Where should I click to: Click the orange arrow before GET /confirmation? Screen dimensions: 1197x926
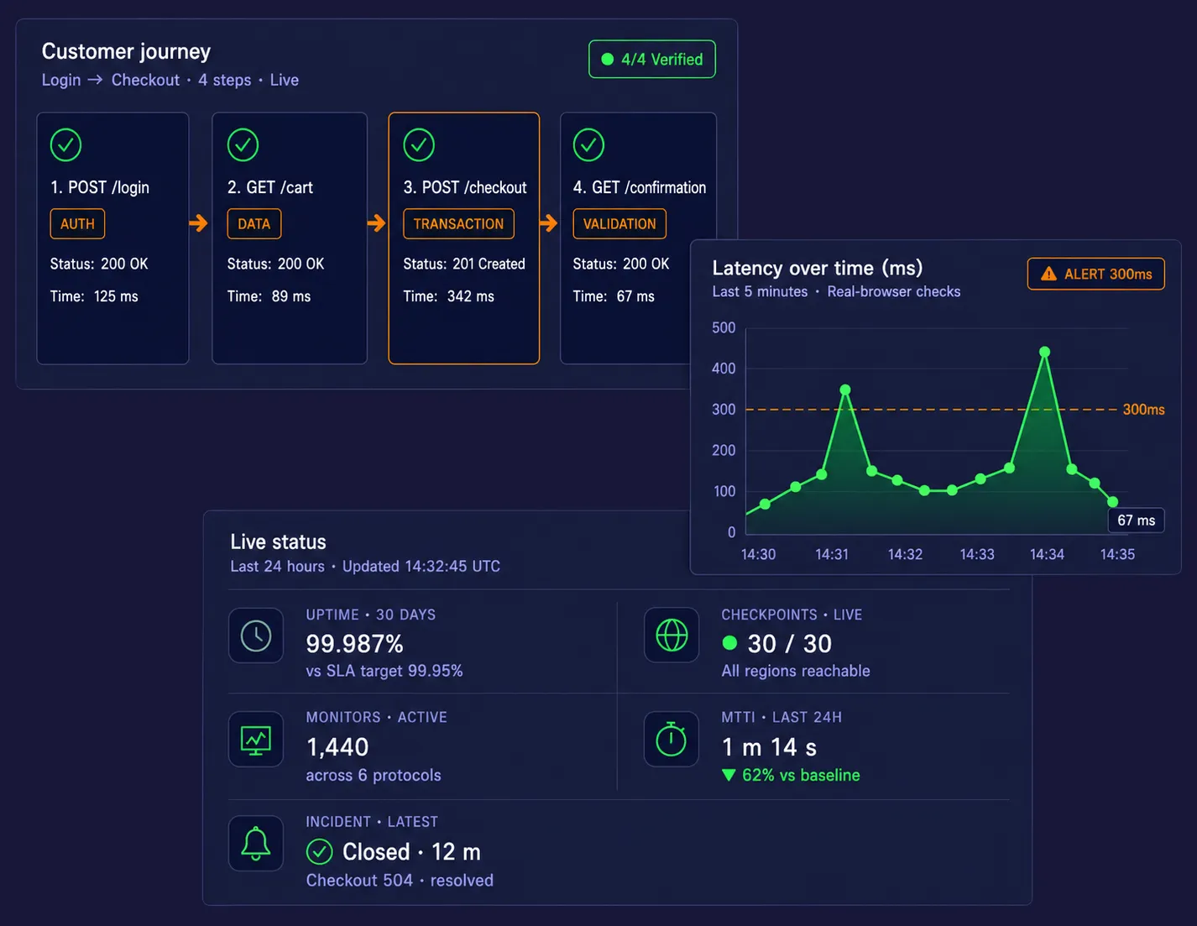549,223
